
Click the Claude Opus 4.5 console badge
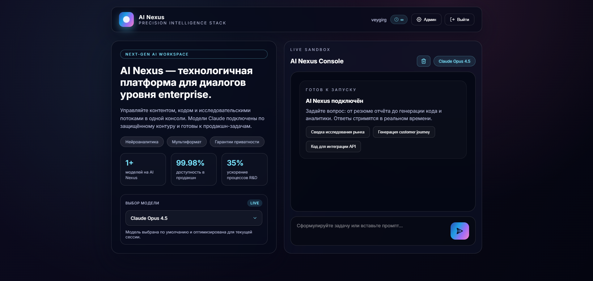454,61
